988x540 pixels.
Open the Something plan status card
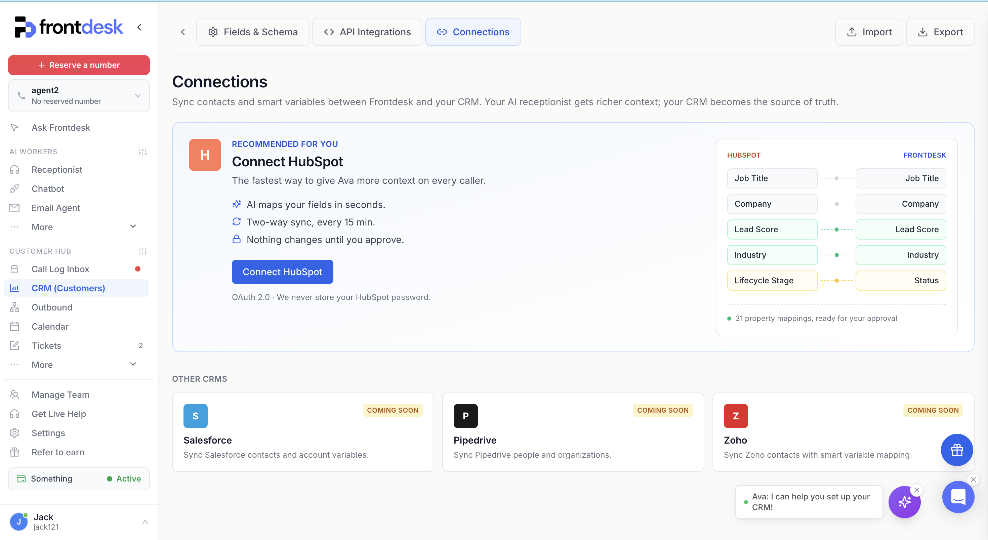79,479
